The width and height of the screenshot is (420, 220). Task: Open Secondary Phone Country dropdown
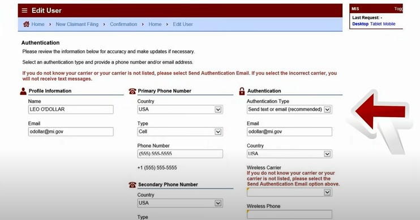(x=180, y=203)
